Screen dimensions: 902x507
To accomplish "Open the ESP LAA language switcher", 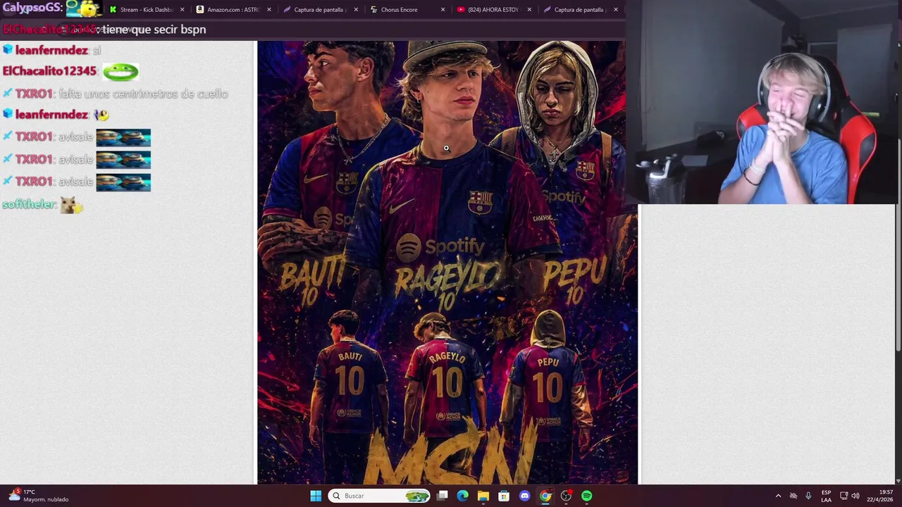I will pyautogui.click(x=826, y=496).
